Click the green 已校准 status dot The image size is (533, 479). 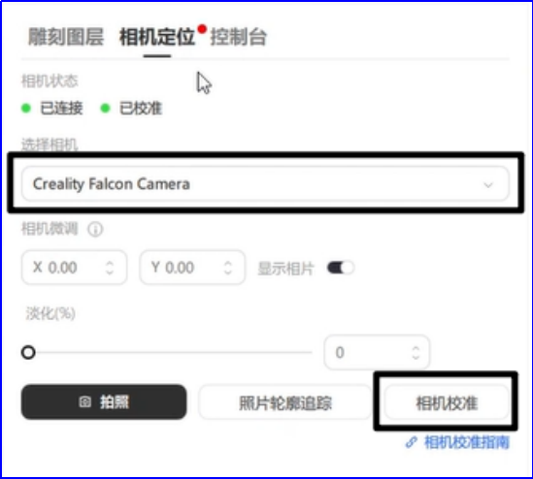coord(106,109)
